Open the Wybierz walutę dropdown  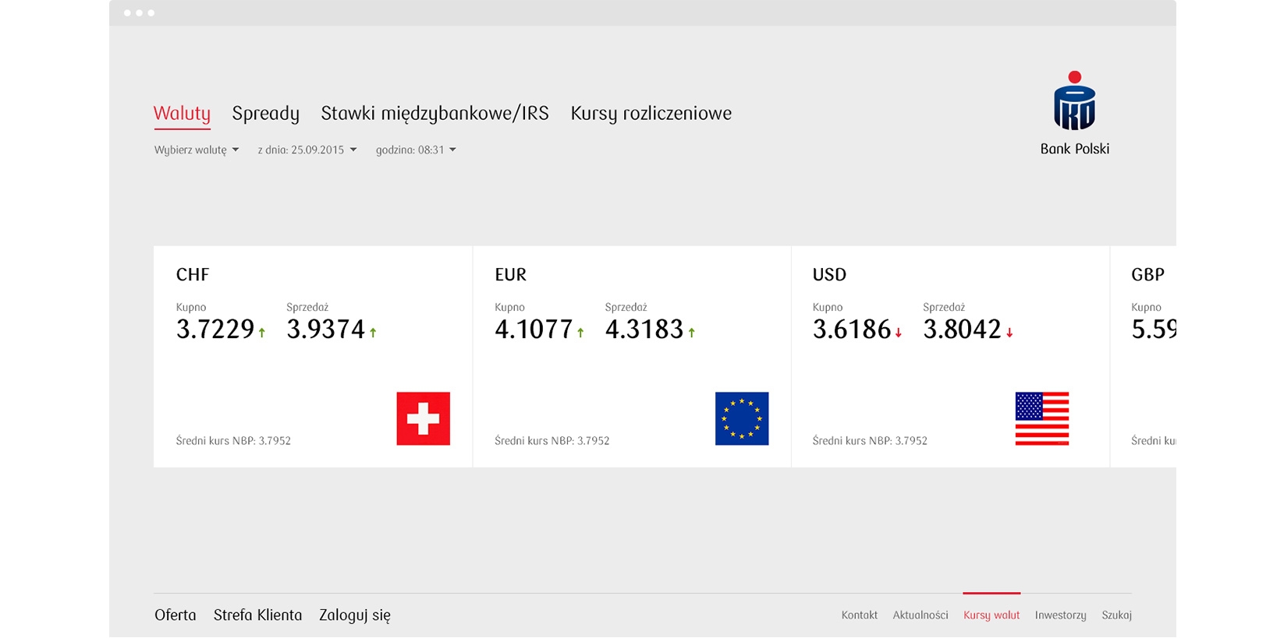coord(197,150)
